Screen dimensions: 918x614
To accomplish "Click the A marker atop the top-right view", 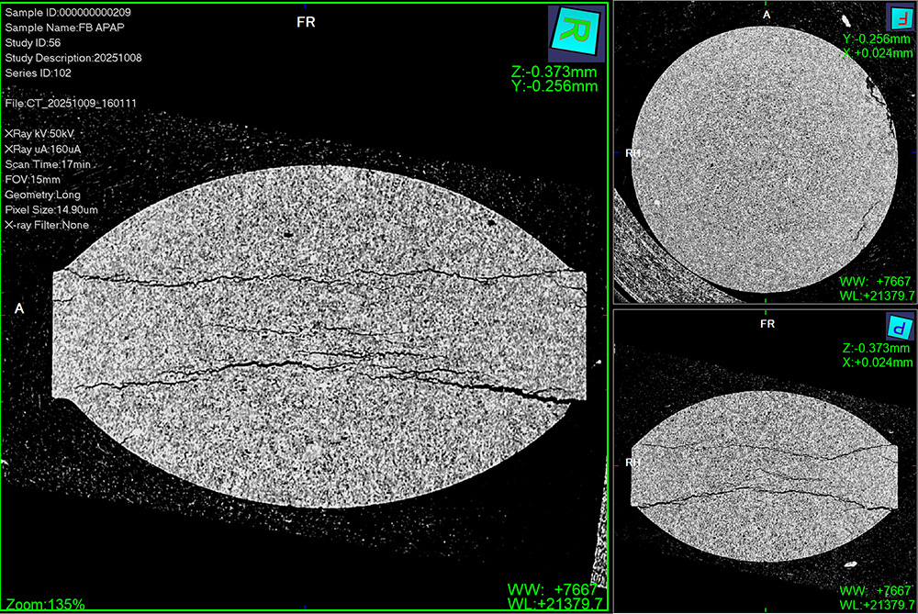I will [x=767, y=14].
